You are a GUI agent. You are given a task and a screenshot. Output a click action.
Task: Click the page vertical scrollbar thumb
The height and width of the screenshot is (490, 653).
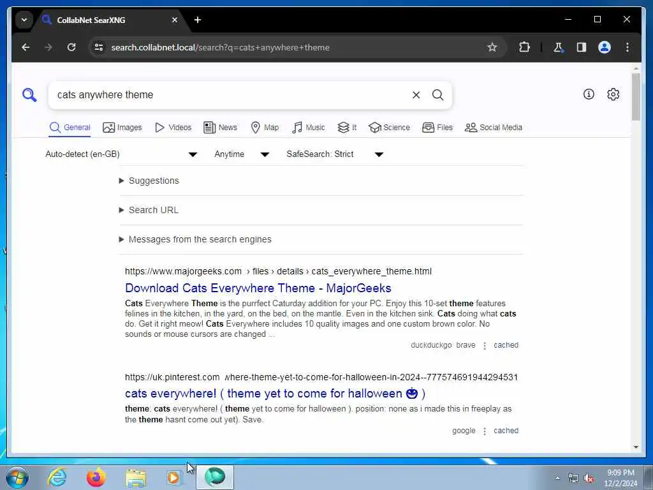coord(636,97)
